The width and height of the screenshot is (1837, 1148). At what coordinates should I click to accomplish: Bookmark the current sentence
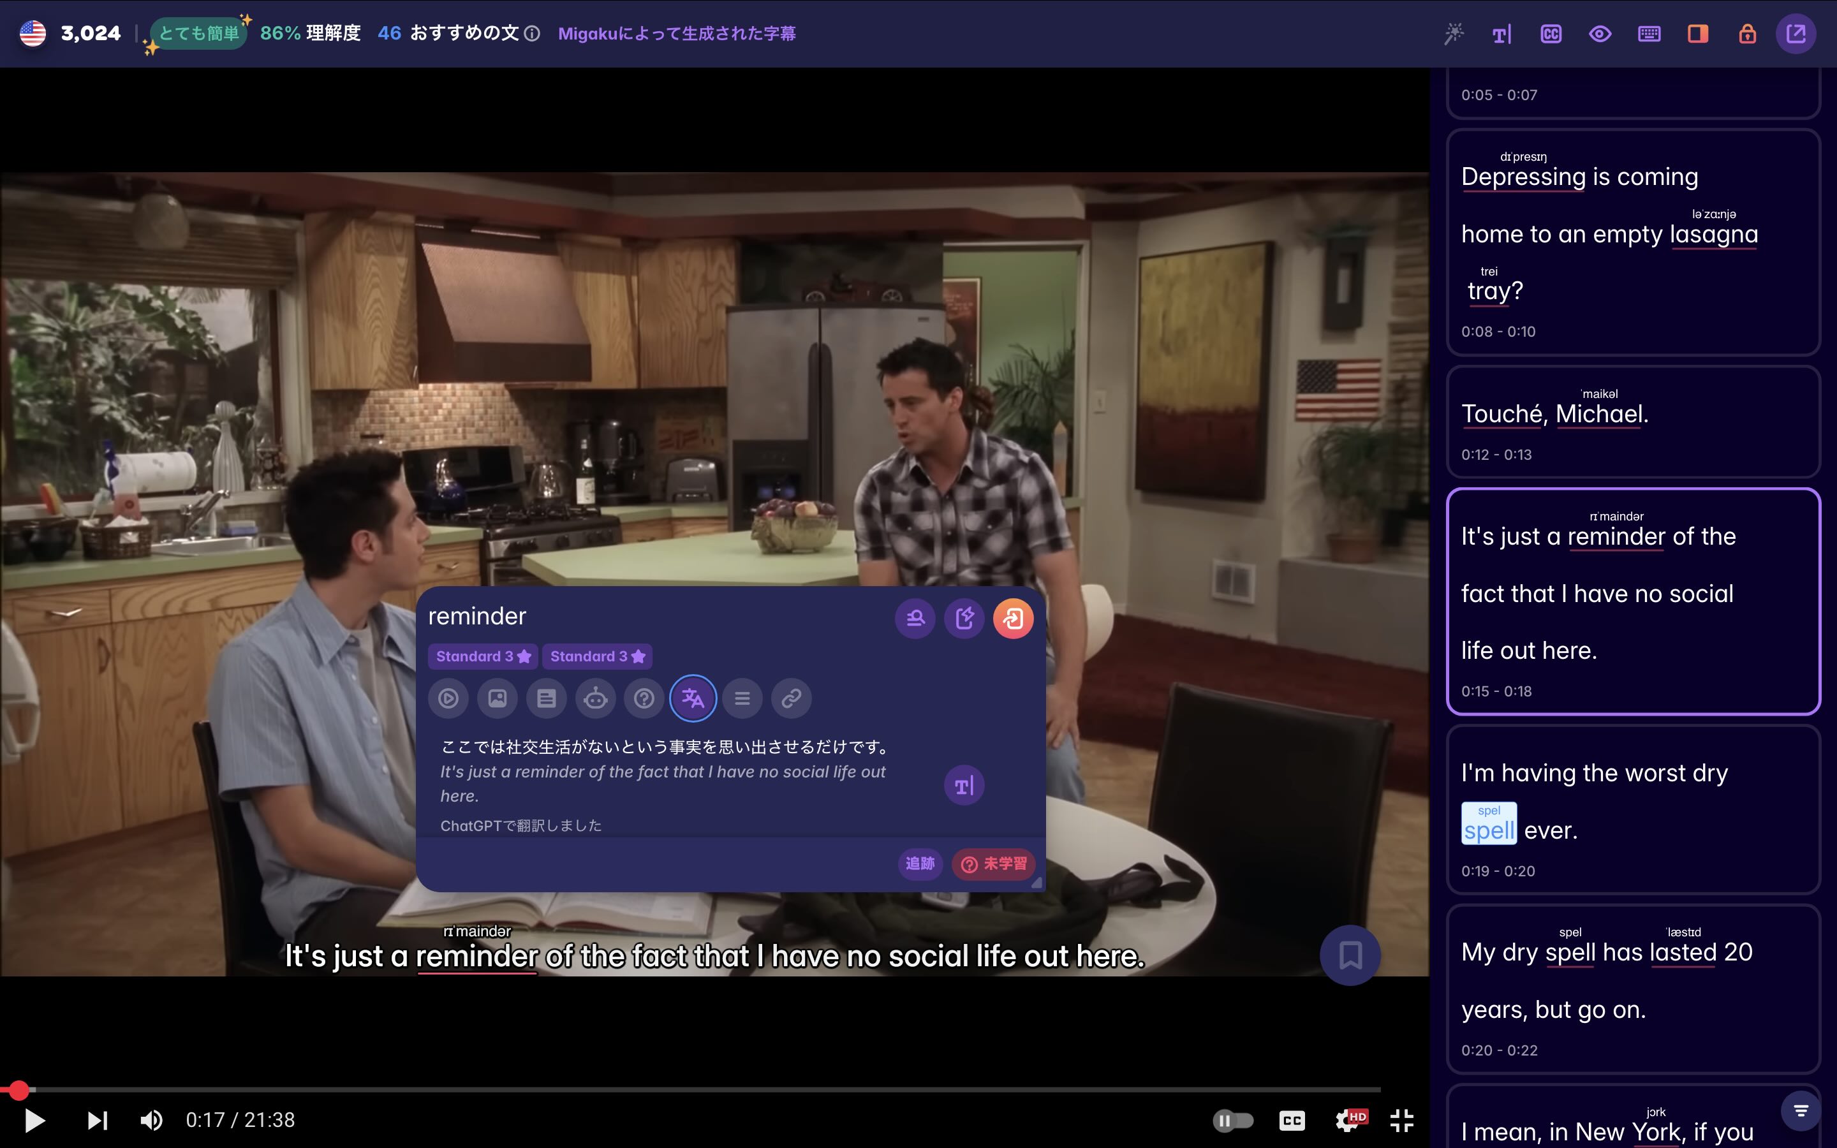tap(1351, 955)
